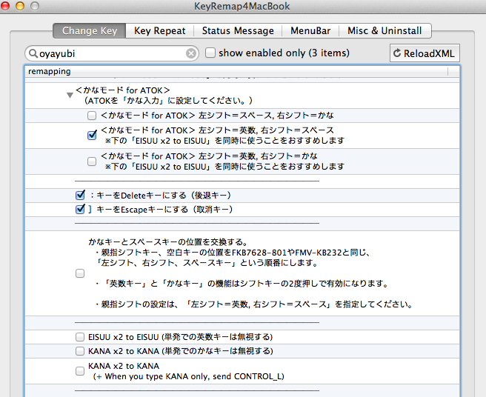The height and width of the screenshot is (397, 486).
Task: Enable KANA x2 to KANA send CONTROL_L checkbox
Action: [x=80, y=371]
